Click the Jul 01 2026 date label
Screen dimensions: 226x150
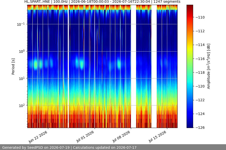(x=85, y=136)
